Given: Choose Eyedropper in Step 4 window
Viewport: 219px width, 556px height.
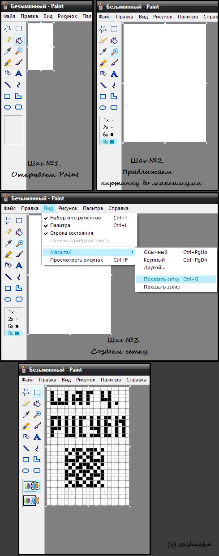Looking at the screenshot, I should [x=26, y=414].
